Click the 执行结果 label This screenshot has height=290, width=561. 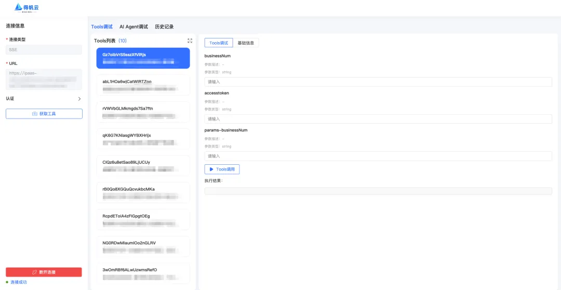[x=213, y=181]
